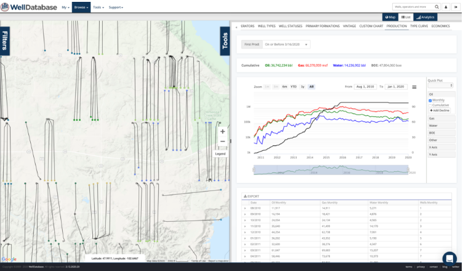Screen dimensions: 463x271
Task: Click the search magnifier icon
Action: pyautogui.click(x=437, y=7)
